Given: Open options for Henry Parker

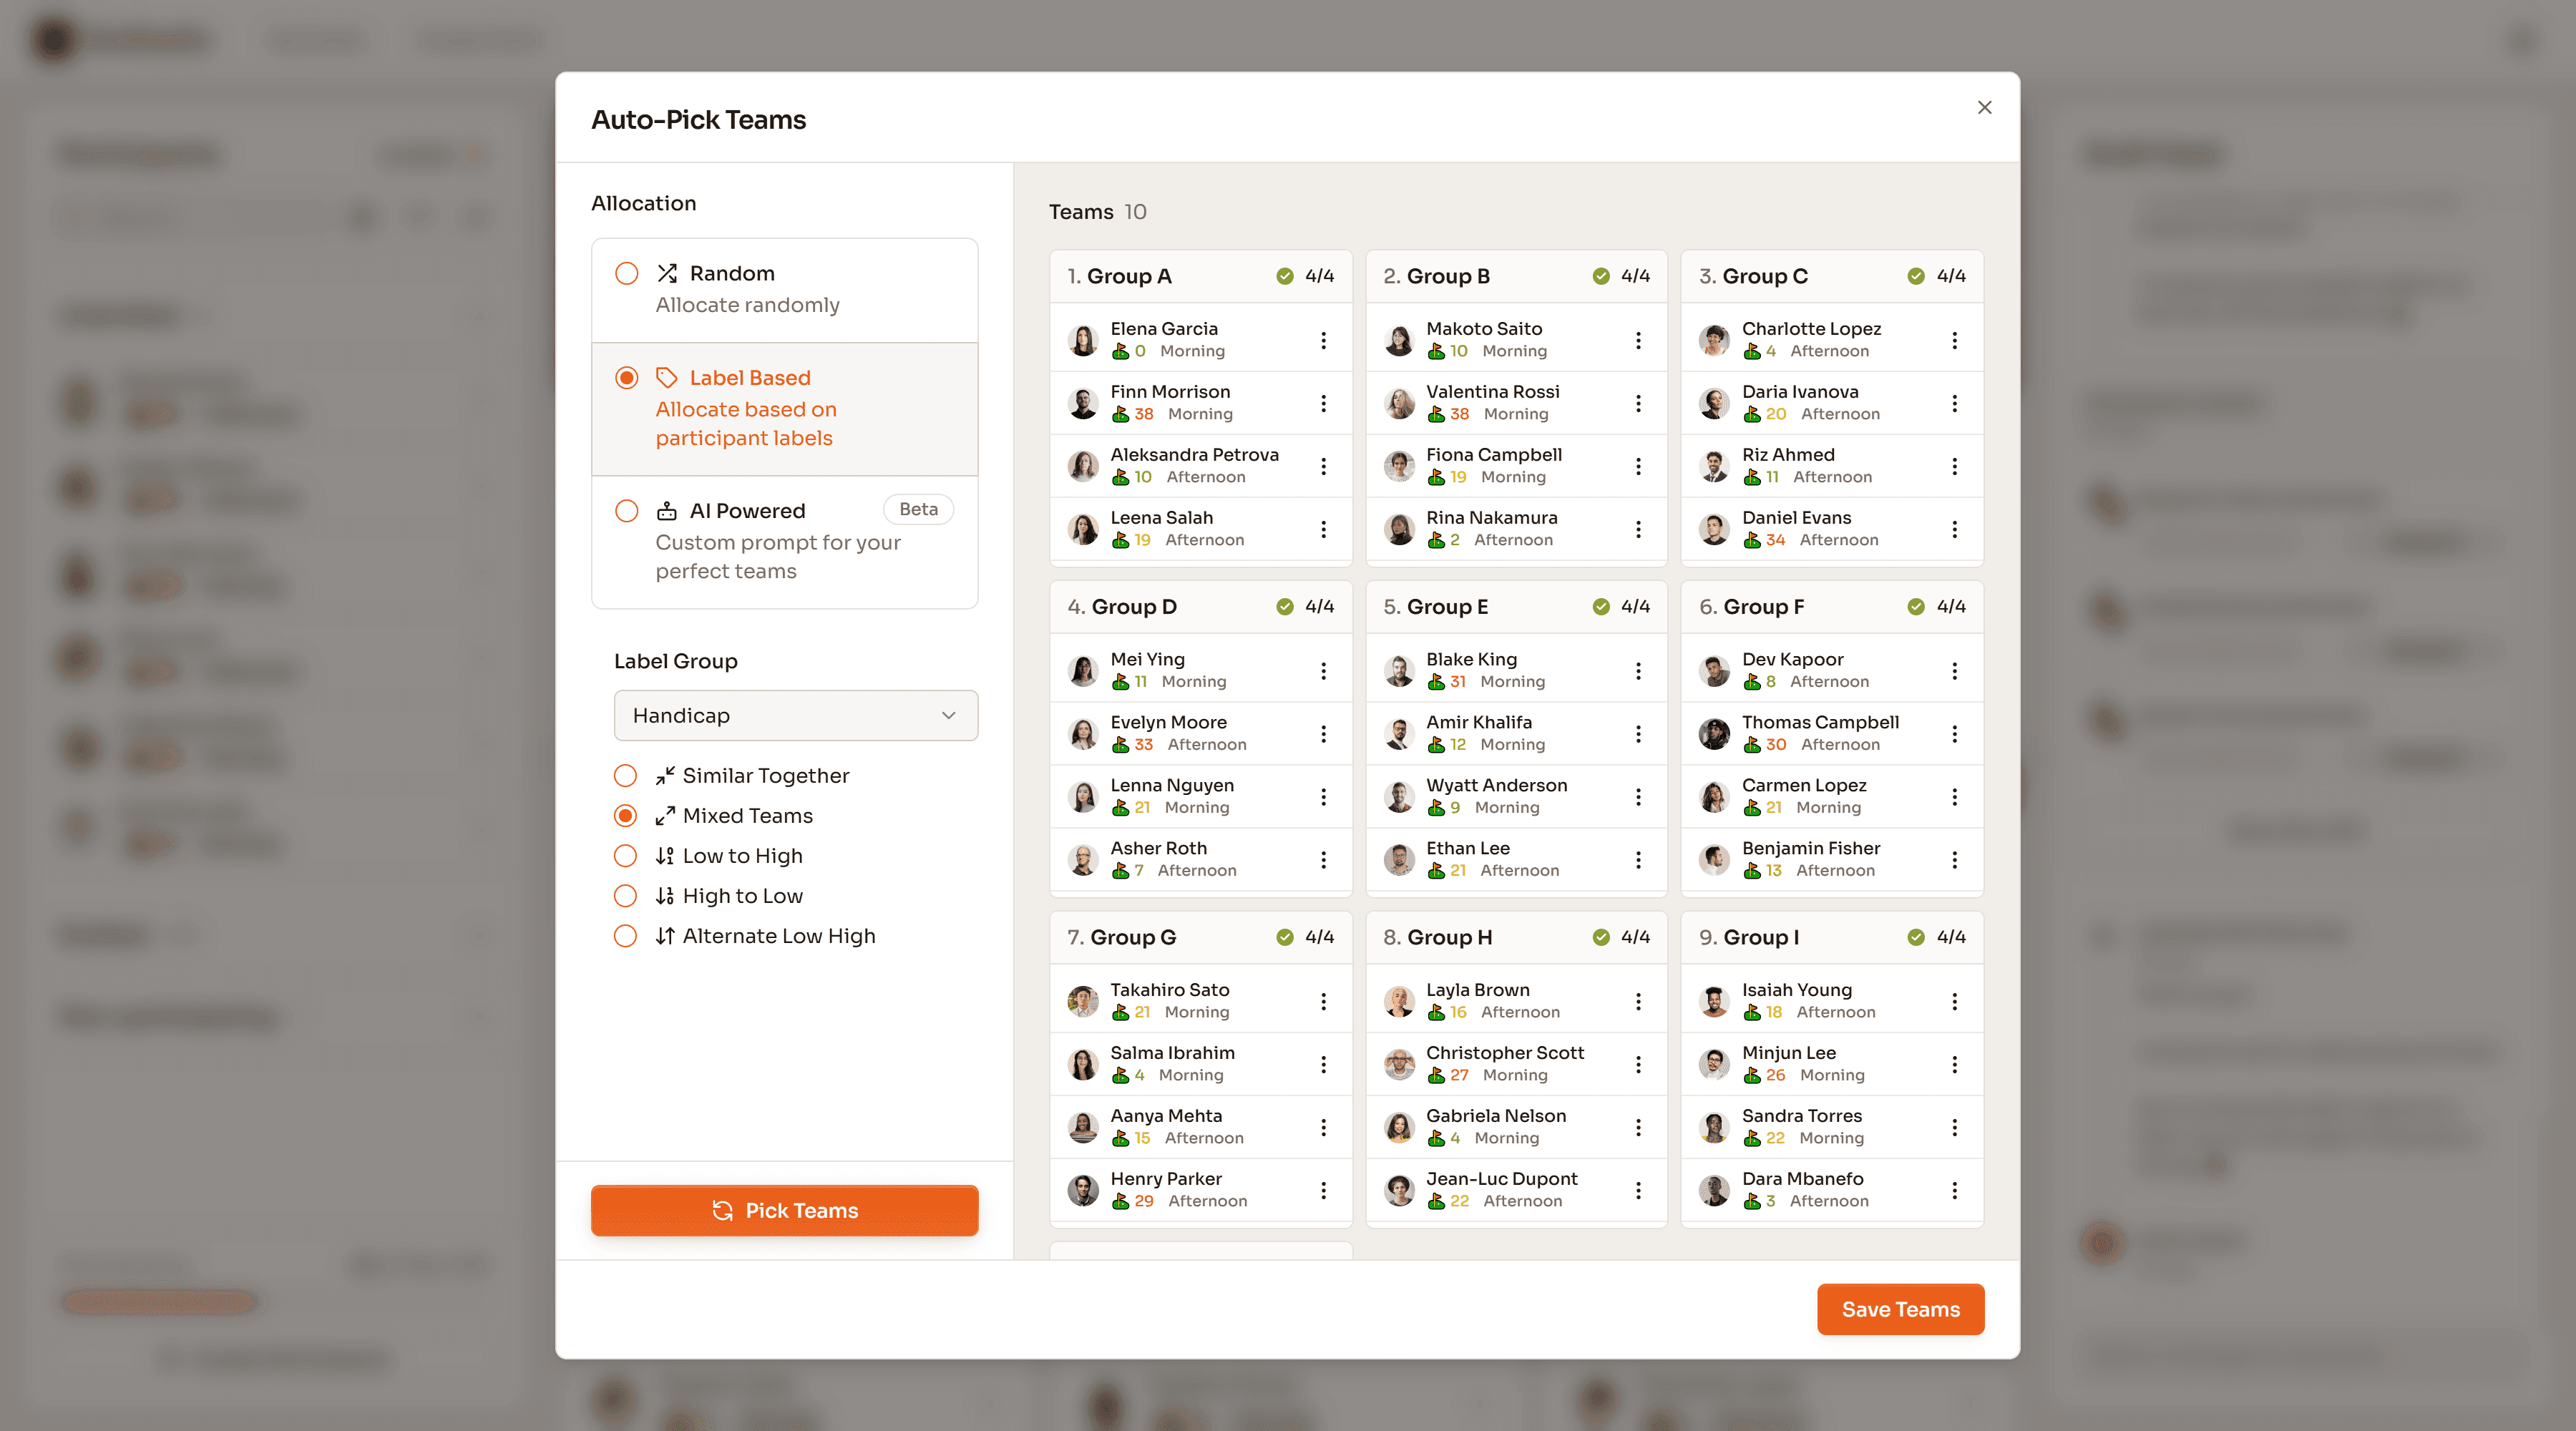Looking at the screenshot, I should tap(1323, 1190).
